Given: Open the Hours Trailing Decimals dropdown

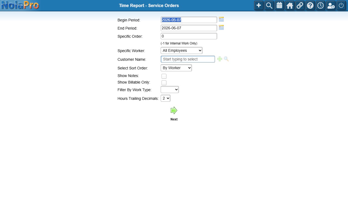Looking at the screenshot, I should [166, 98].
